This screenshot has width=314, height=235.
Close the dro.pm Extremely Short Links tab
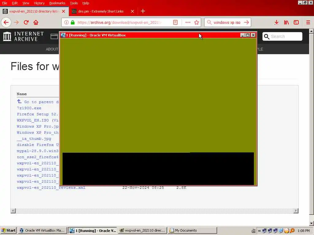click(x=132, y=11)
